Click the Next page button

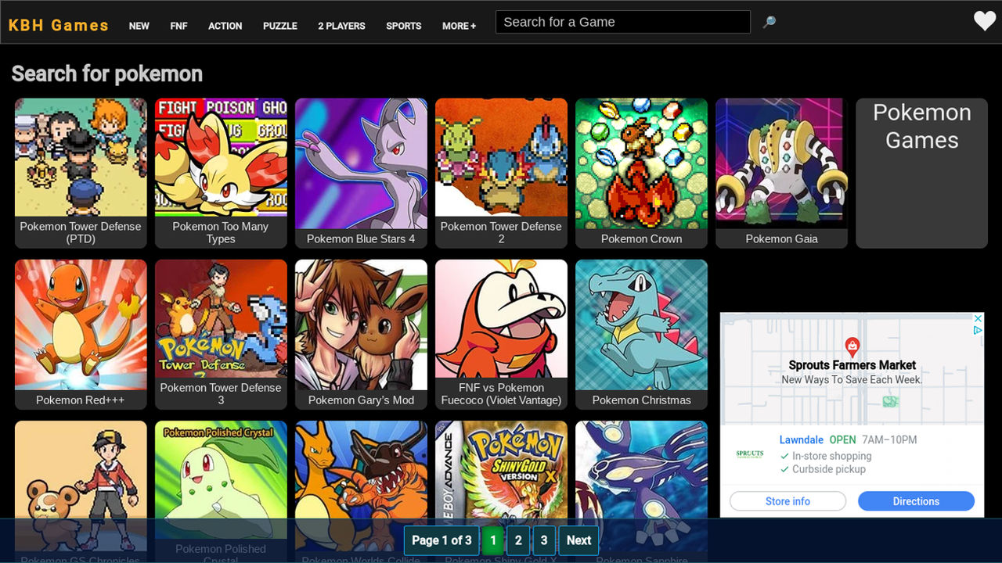click(x=578, y=540)
